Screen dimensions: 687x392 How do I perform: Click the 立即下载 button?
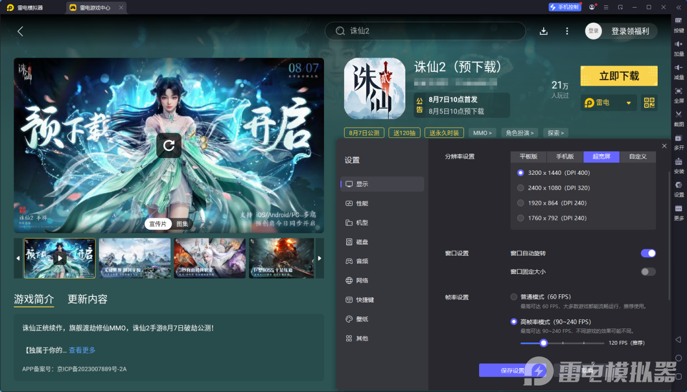[x=619, y=76]
